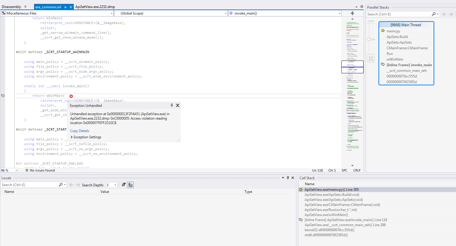The width and height of the screenshot is (456, 246).
Task: Click the Locals Type column header
Action: click(x=267, y=192)
